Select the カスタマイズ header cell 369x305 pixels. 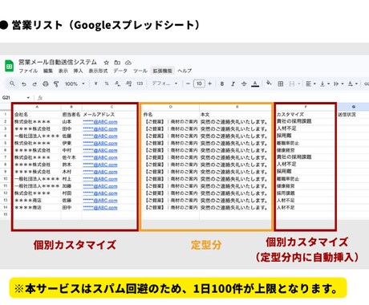pos(306,115)
